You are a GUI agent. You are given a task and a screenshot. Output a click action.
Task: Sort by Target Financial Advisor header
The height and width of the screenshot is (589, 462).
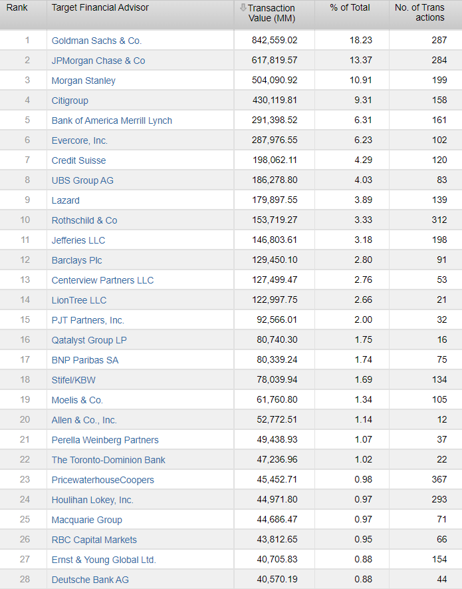click(100, 8)
